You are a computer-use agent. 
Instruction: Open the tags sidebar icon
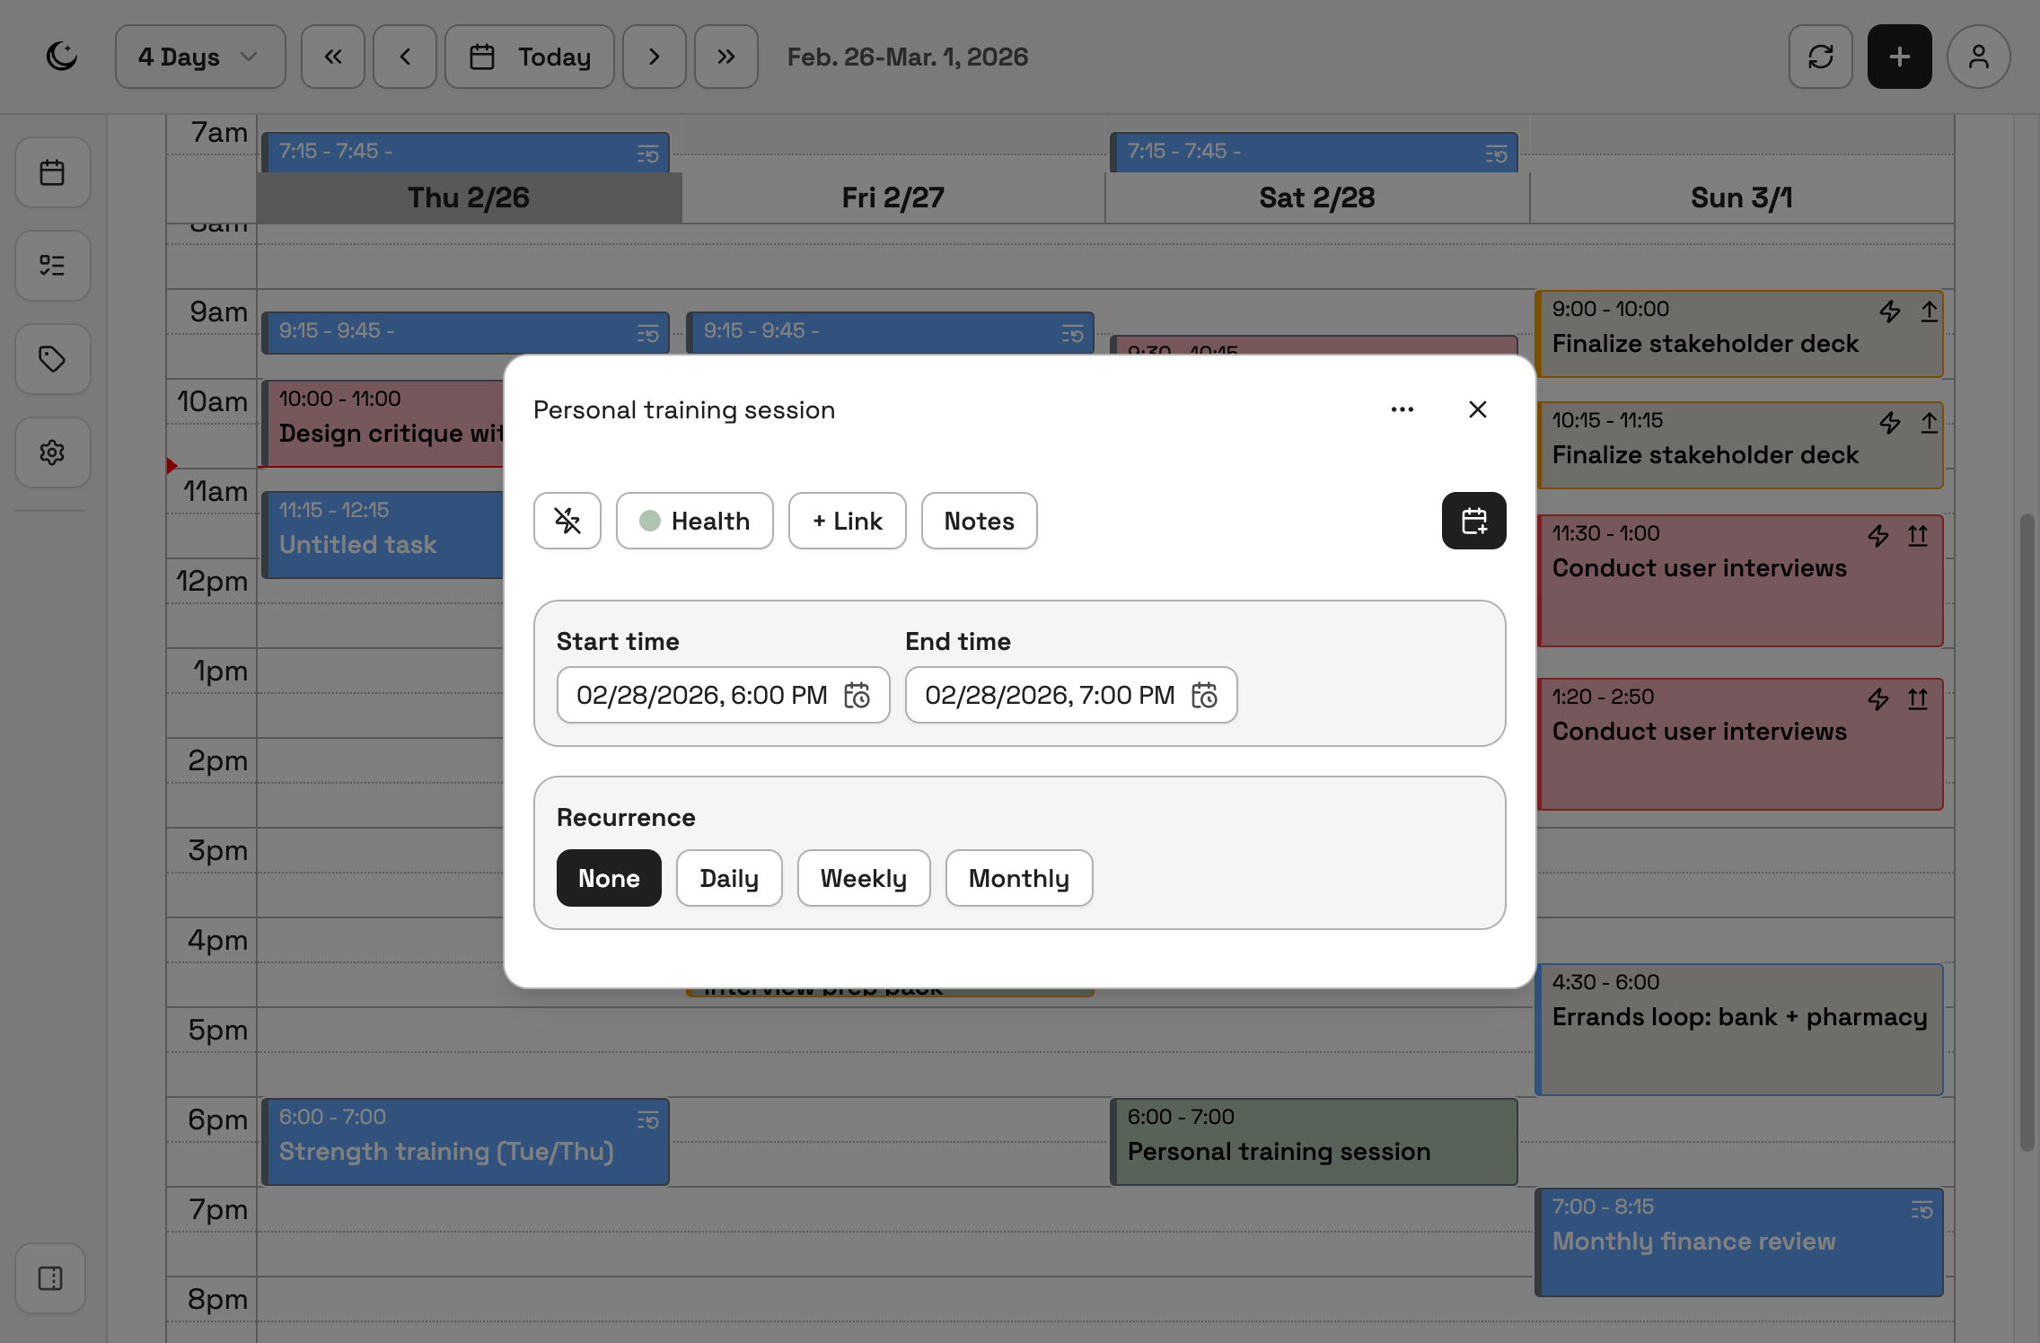click(52, 359)
